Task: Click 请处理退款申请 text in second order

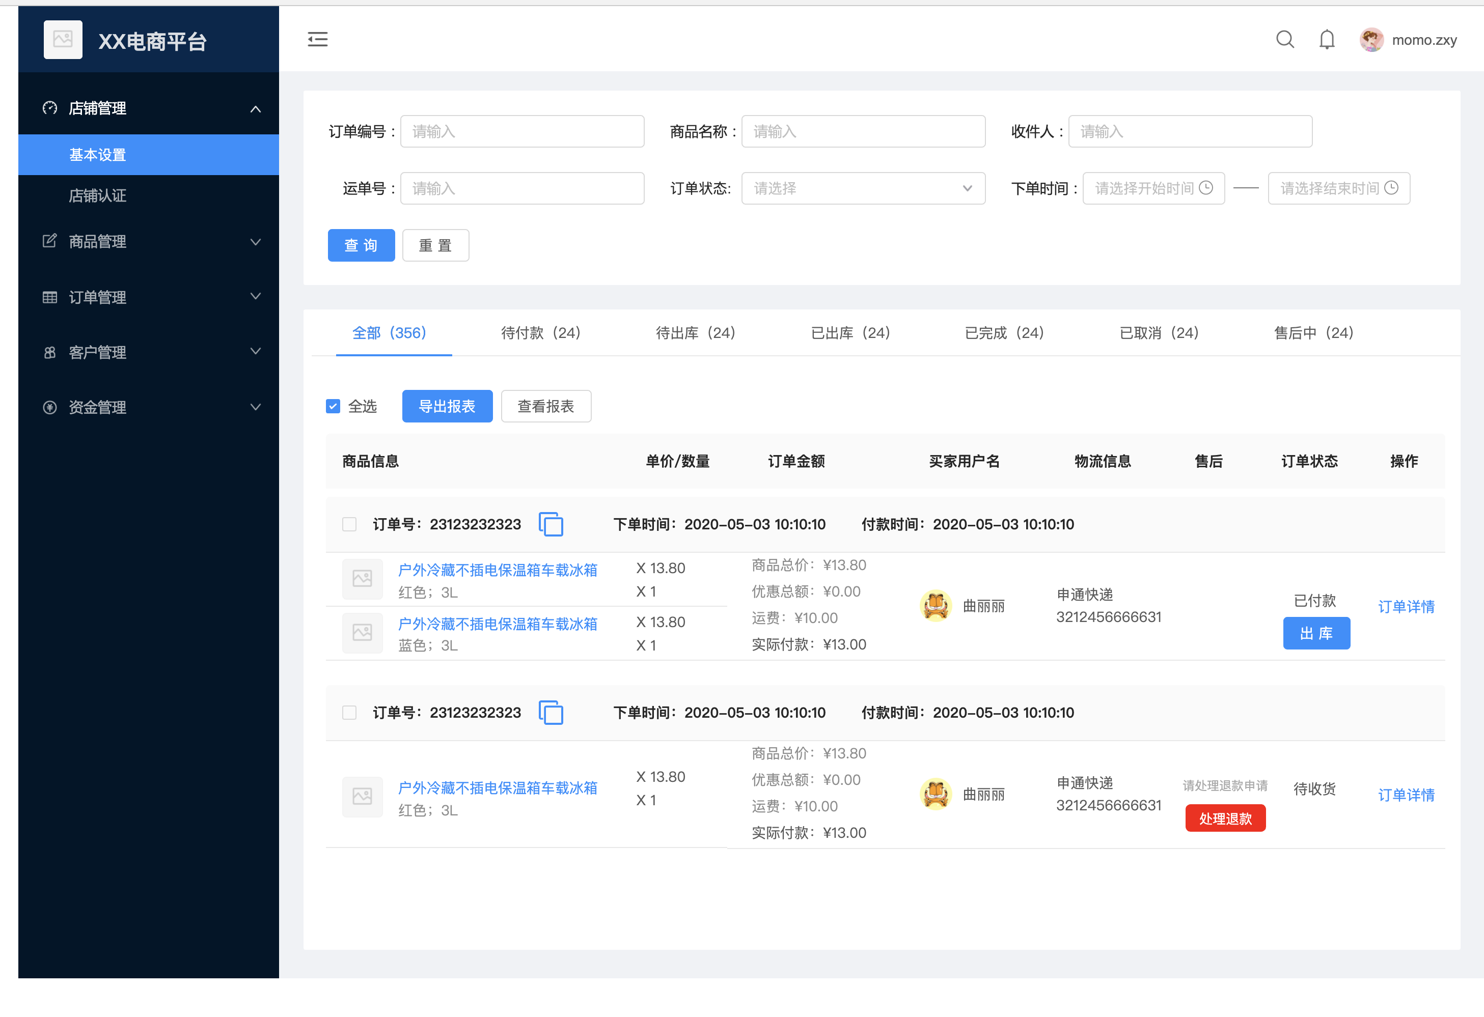Action: (x=1225, y=786)
